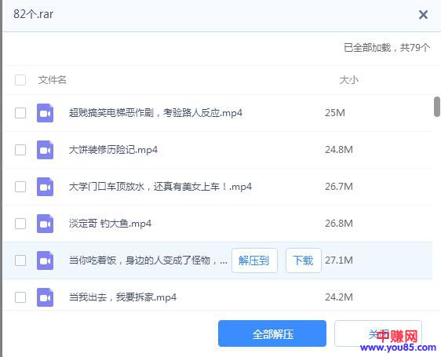The width and height of the screenshot is (441, 357).
Task: Tick the select-all checkbox next to 文件名
Action: (20, 80)
